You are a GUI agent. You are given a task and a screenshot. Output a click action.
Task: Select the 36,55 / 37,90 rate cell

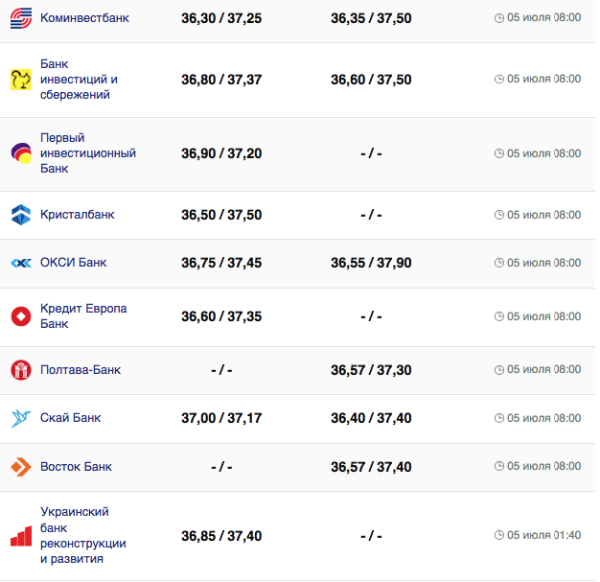coord(371,263)
